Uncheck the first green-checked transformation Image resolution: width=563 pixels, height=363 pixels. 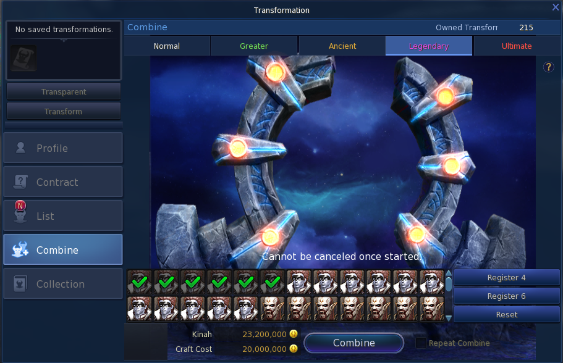pyautogui.click(x=140, y=282)
